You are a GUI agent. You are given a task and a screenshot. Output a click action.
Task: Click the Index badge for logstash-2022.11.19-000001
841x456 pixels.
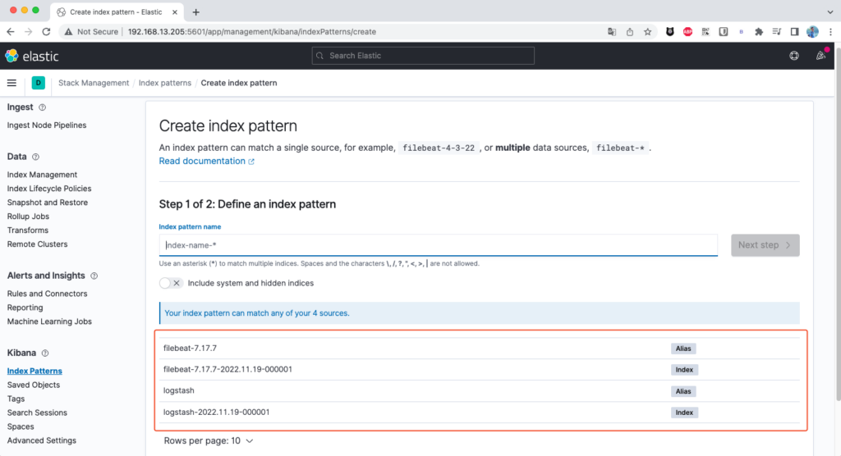tap(684, 413)
